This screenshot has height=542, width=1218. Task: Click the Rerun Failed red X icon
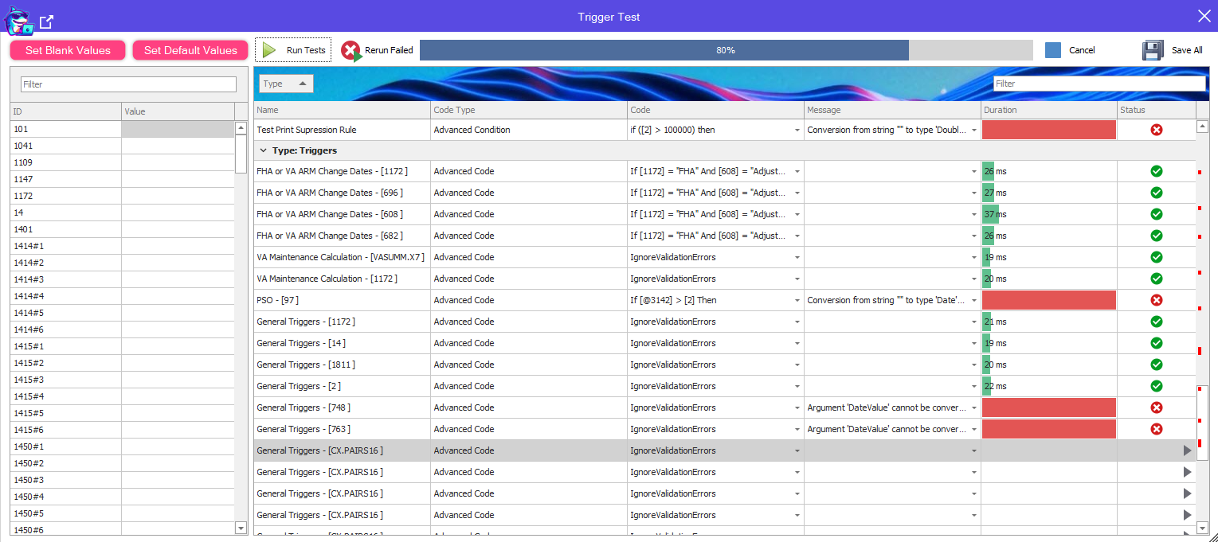351,50
